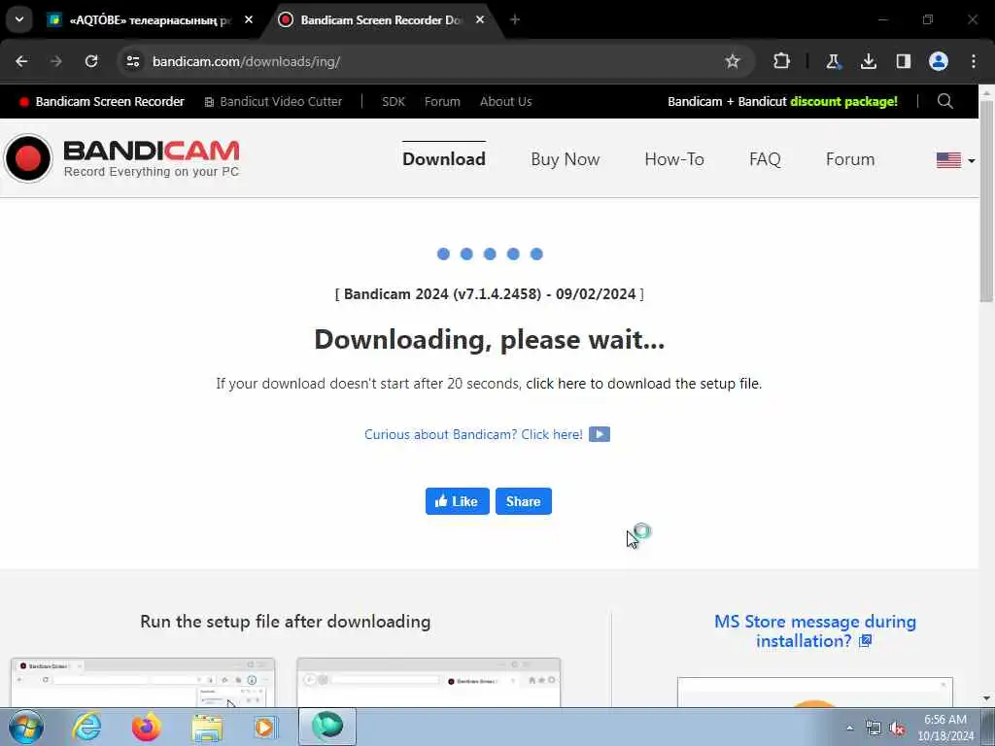Open the Extensions puzzle icon
The image size is (995, 746).
coord(781,61)
